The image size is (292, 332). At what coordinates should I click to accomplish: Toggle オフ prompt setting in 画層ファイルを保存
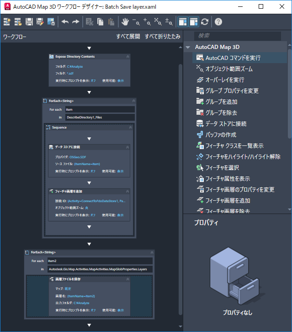(93, 310)
